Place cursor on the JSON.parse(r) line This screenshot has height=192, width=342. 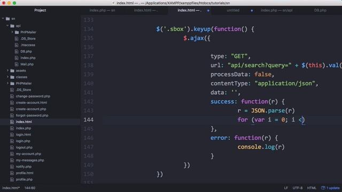point(266,111)
